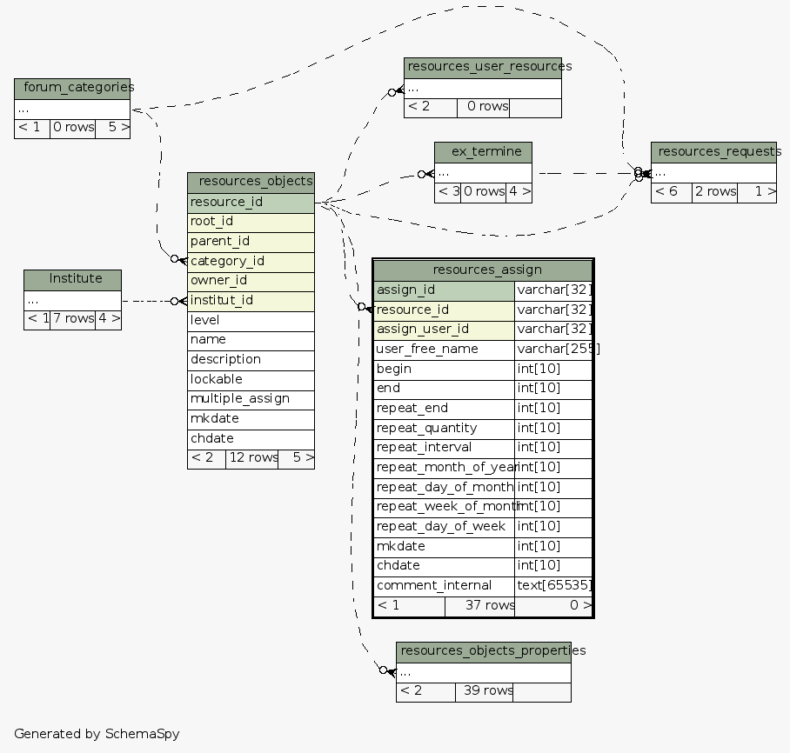
Task: Open the resources_requests table header
Action: 713,151
